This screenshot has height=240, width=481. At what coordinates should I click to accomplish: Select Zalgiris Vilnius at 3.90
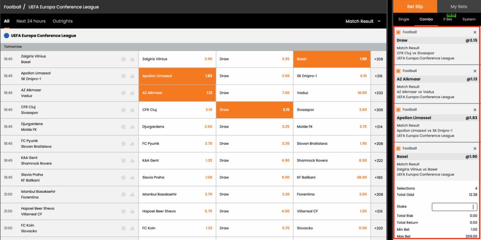(177, 59)
